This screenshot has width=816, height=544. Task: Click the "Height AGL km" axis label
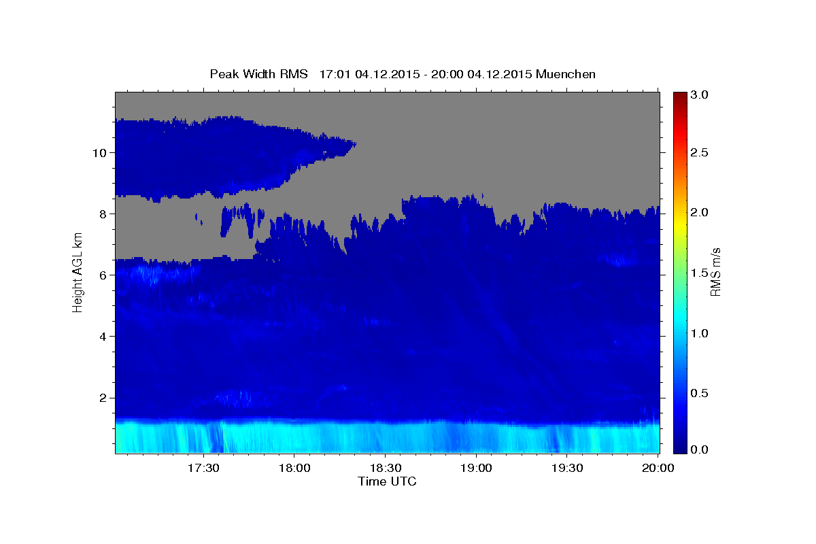click(78, 273)
